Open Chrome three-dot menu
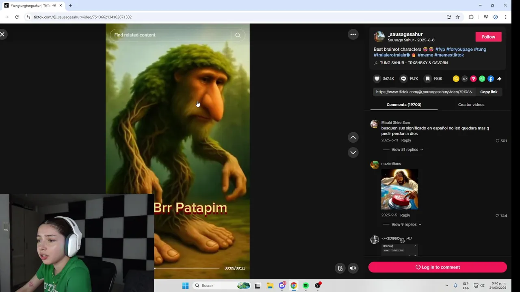Image resolution: width=520 pixels, height=292 pixels. pos(505,17)
